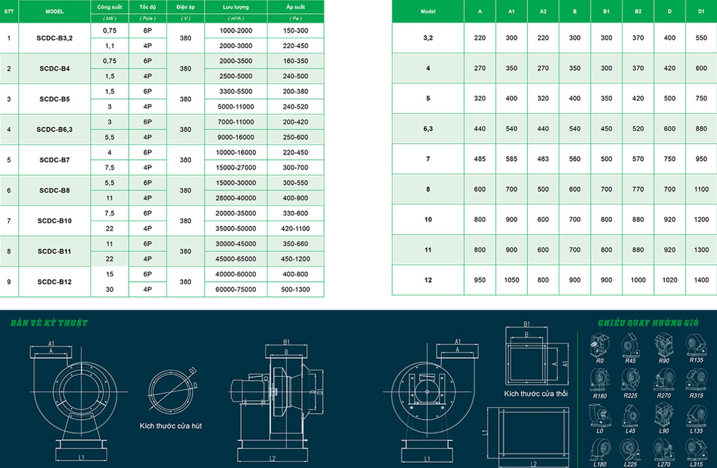717x468 pixels.
Task: Click the 'Tốc độ' column header
Action: [147, 7]
